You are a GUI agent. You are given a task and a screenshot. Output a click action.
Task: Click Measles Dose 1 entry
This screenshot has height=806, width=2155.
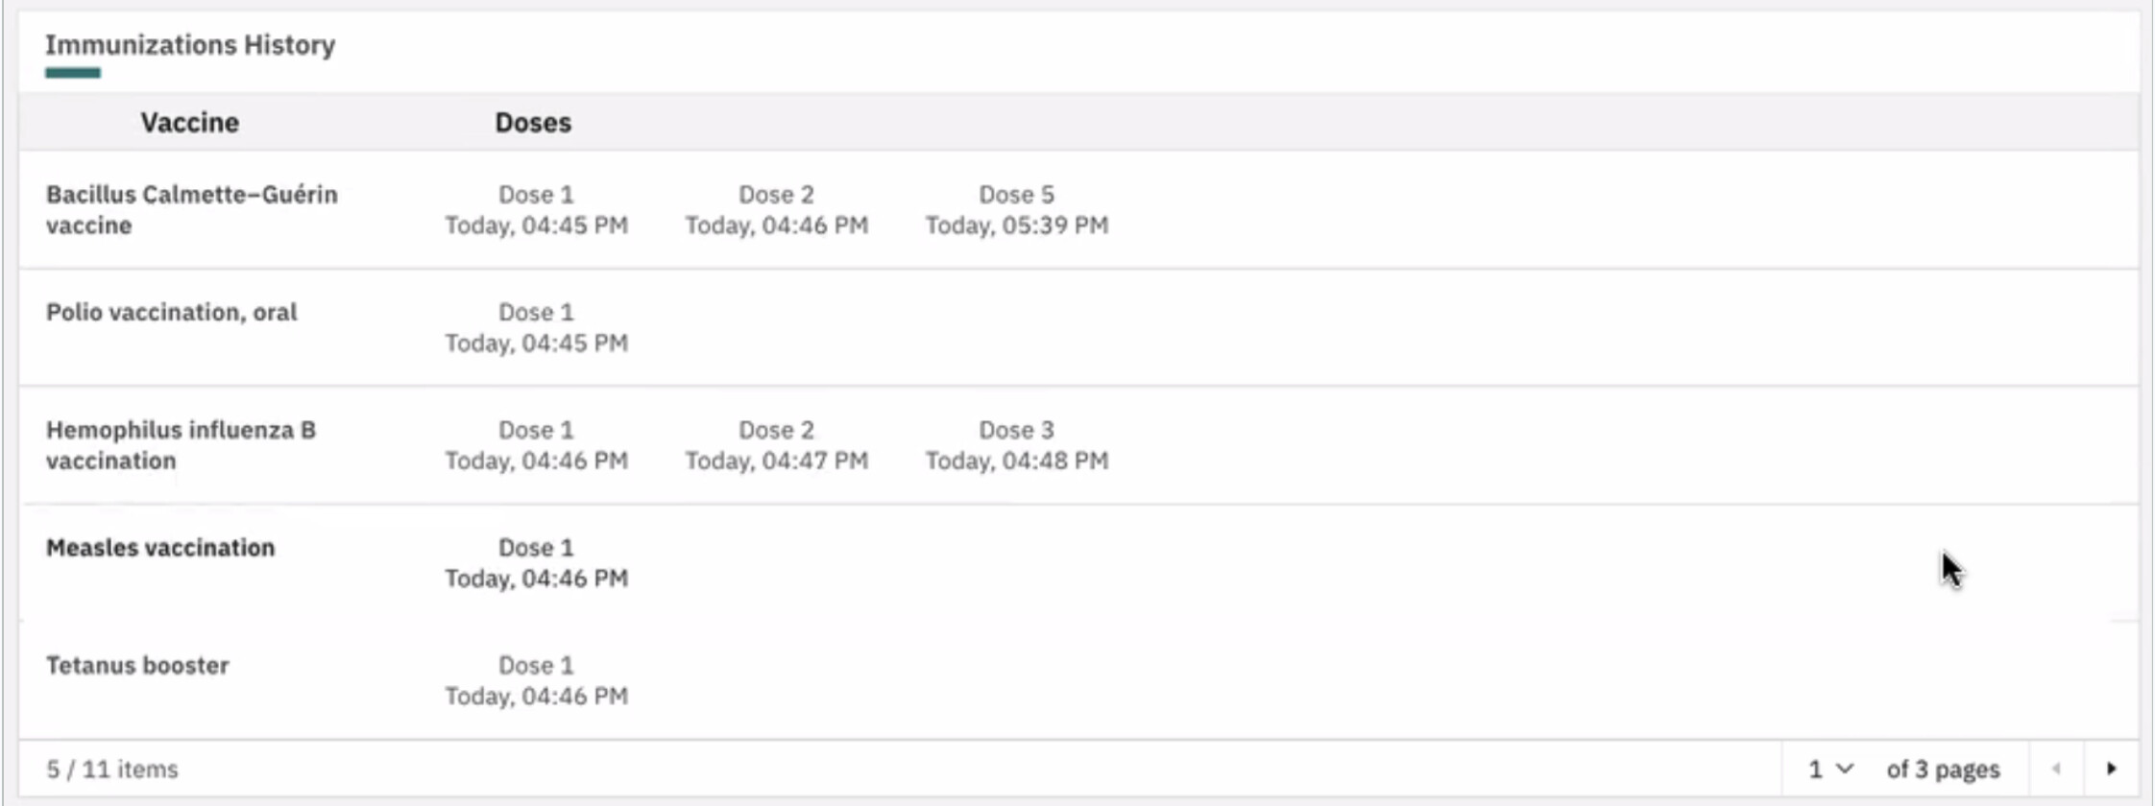pyautogui.click(x=537, y=563)
